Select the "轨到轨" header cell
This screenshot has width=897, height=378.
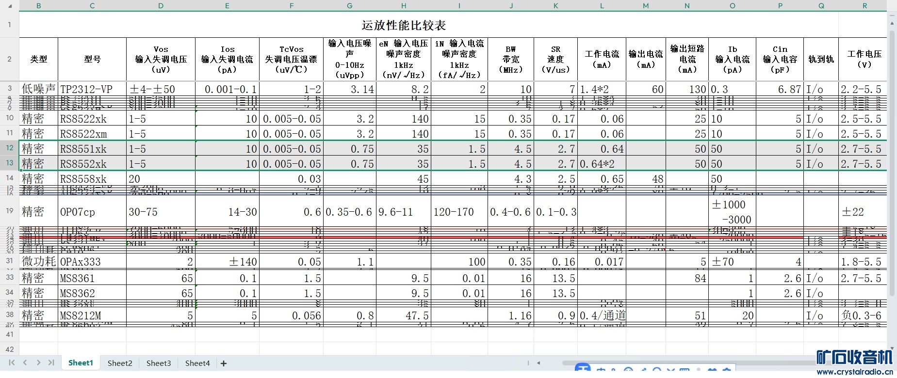point(821,59)
